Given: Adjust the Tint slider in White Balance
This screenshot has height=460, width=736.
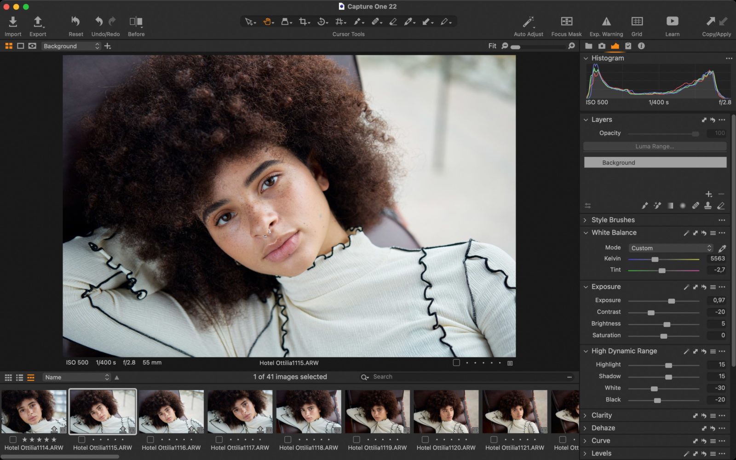Looking at the screenshot, I should pyautogui.click(x=662, y=270).
